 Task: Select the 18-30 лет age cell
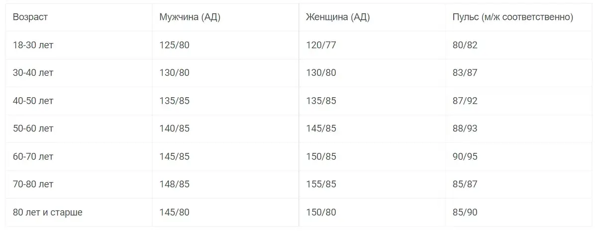[x=33, y=45]
